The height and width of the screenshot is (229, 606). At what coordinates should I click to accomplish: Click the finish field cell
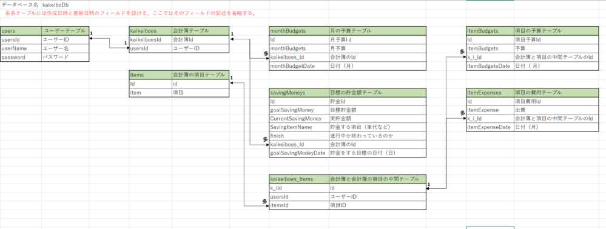click(298, 136)
